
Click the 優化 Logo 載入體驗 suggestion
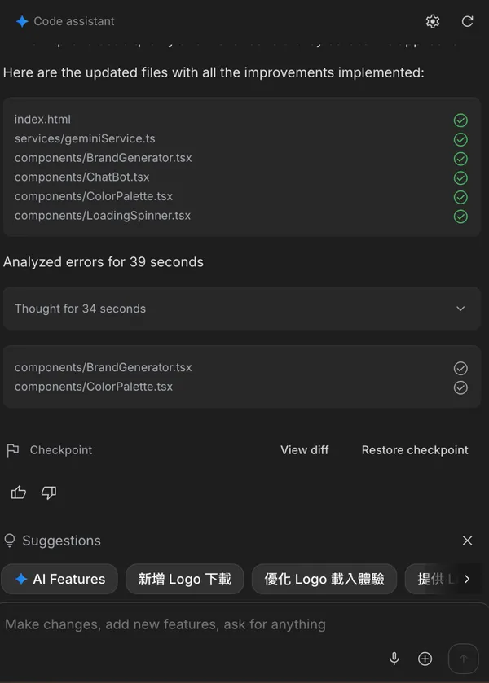[x=324, y=580]
